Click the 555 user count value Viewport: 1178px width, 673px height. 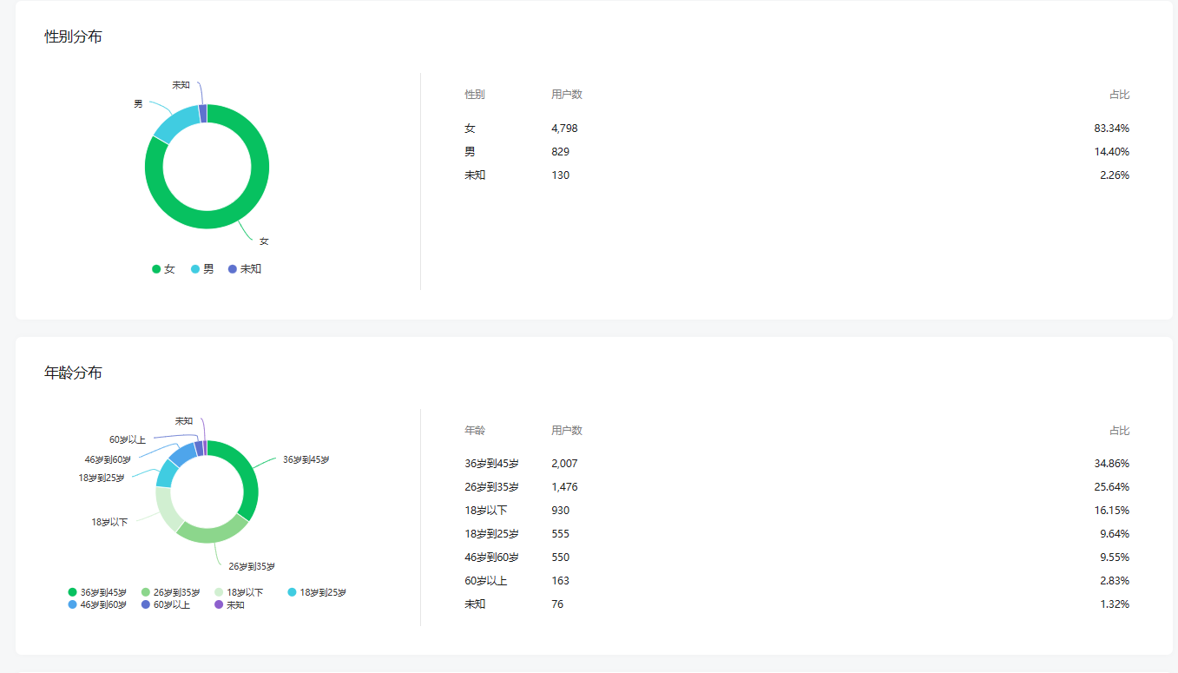(x=561, y=534)
